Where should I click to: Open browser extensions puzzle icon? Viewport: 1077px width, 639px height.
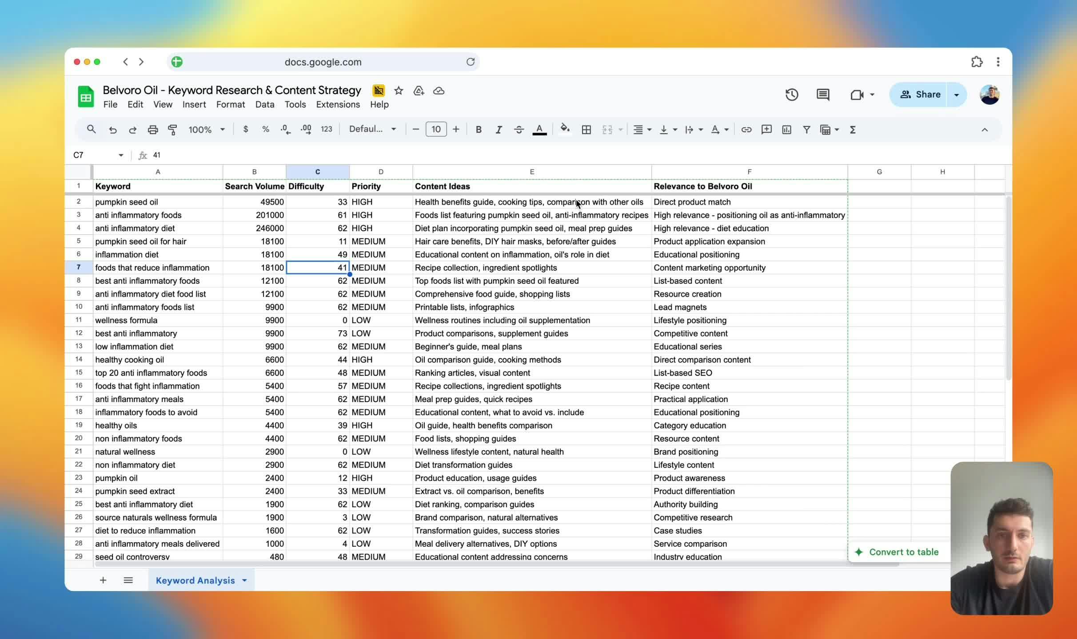pos(977,62)
